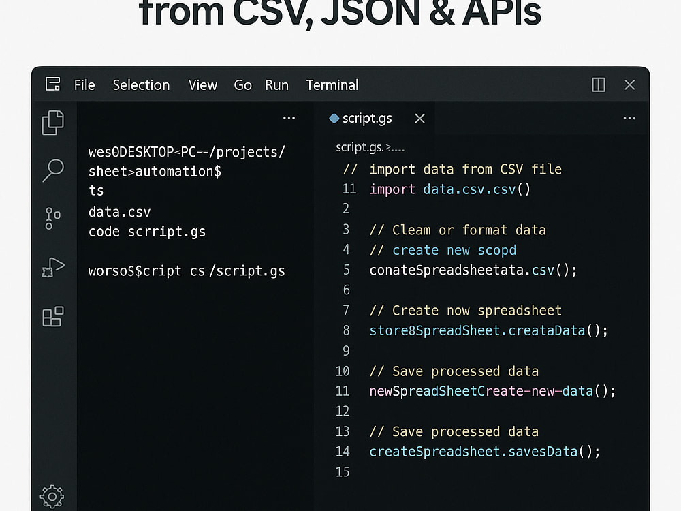Click comment 'Create now spreadsheet'
The width and height of the screenshot is (681, 511).
(x=466, y=311)
